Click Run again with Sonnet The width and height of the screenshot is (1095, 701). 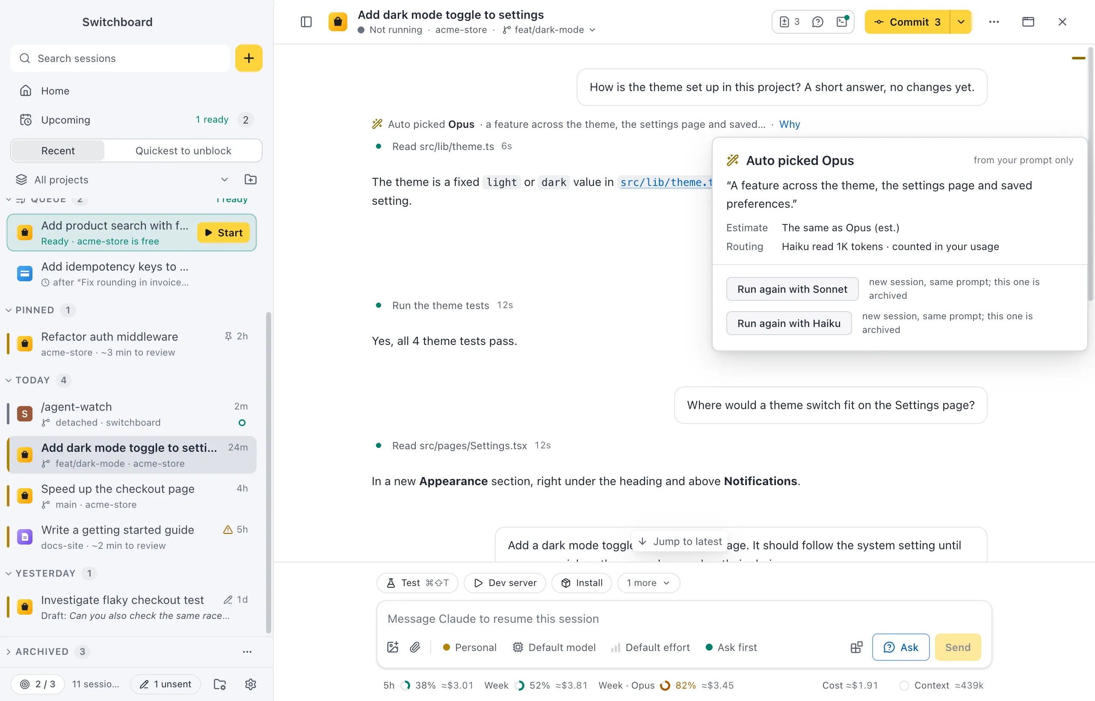click(x=792, y=289)
